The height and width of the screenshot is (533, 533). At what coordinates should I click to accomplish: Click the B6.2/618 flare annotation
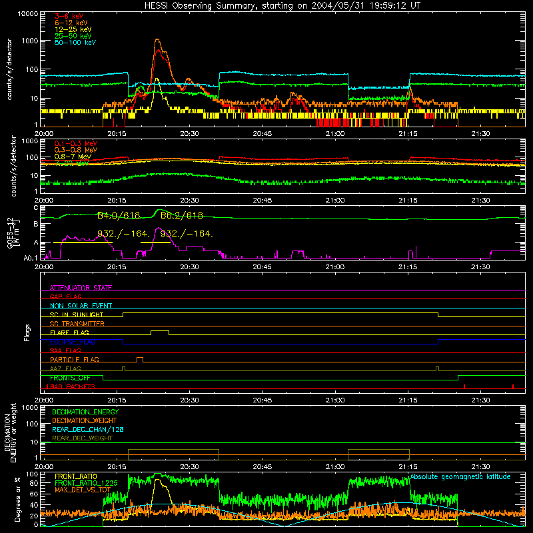(x=181, y=215)
